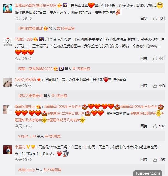Viewport: 168px width, 176px height.
Task: Expand the 共15条回复 replies
Action: [81, 69]
